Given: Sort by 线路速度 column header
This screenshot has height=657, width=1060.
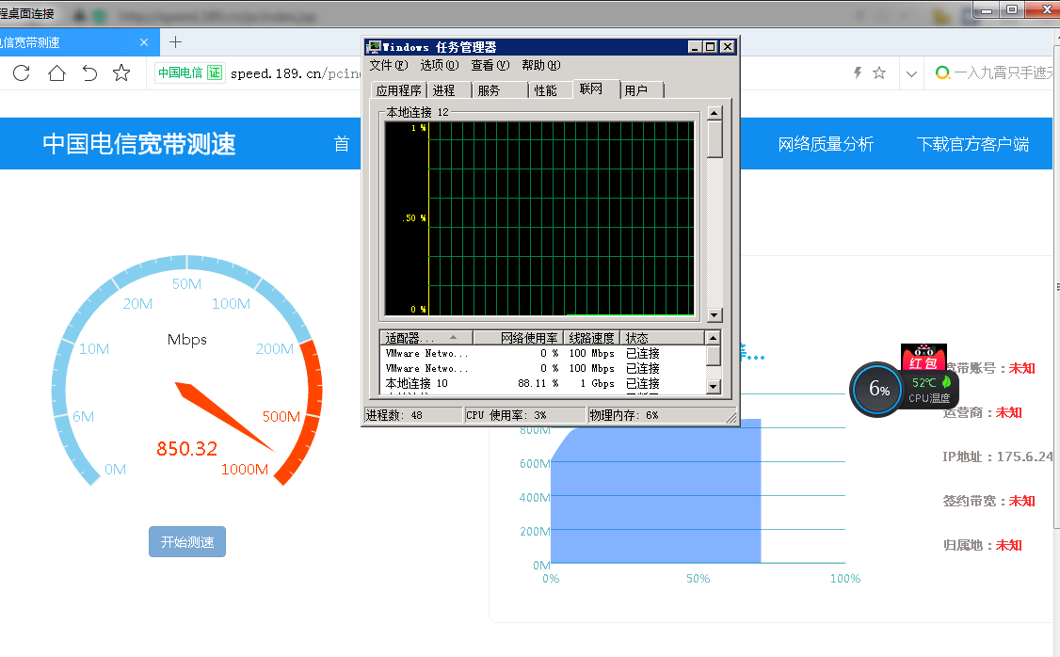Looking at the screenshot, I should (x=592, y=337).
